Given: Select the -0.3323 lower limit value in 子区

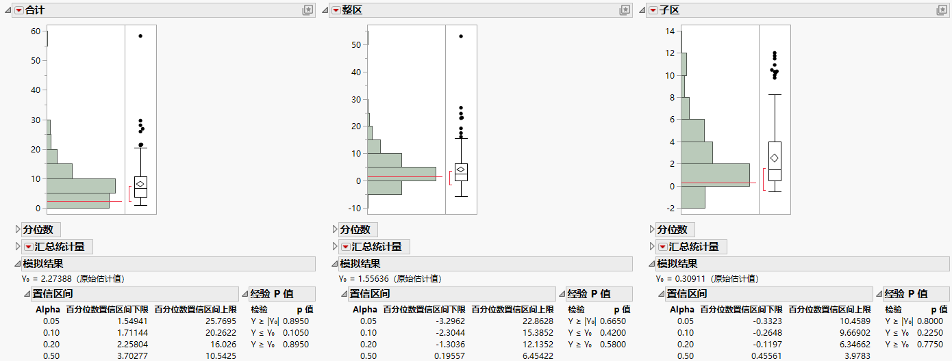Looking at the screenshot, I should (768, 321).
